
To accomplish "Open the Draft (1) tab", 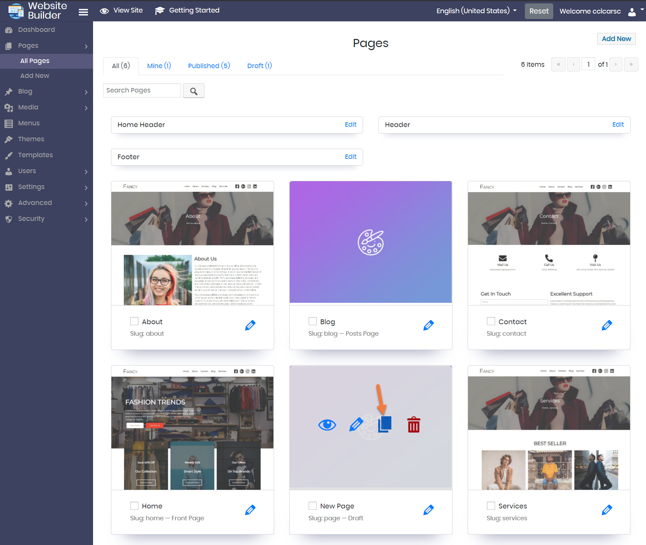I will (259, 66).
